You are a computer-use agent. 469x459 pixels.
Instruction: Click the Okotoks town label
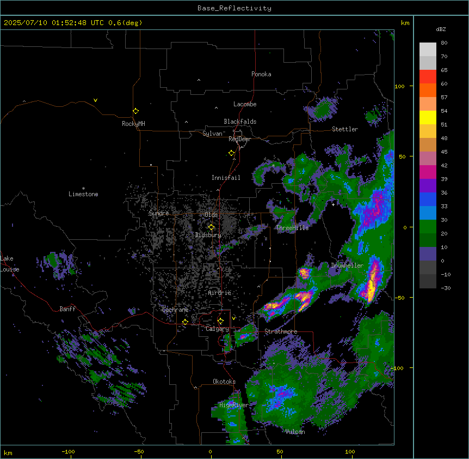[224, 382]
